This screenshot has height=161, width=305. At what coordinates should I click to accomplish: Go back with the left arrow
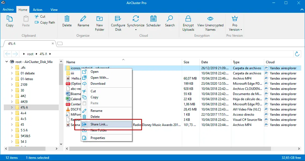8,54
